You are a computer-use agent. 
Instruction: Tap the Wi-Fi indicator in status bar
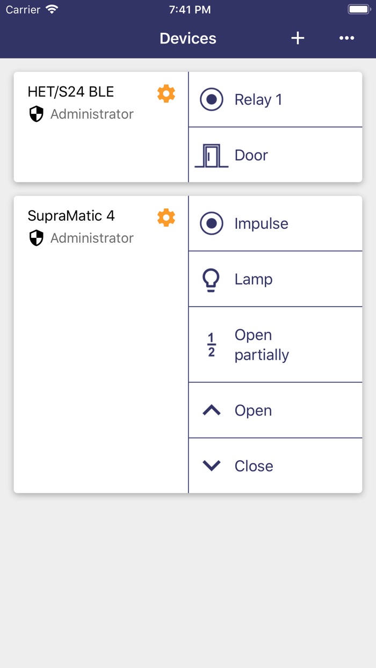click(52, 10)
